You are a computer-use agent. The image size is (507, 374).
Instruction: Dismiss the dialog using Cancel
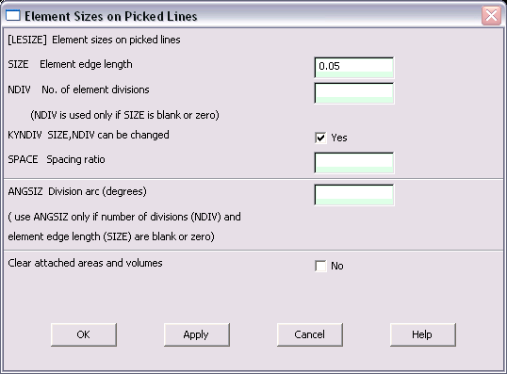tap(310, 334)
